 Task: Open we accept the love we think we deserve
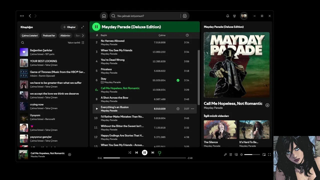(x=53, y=95)
